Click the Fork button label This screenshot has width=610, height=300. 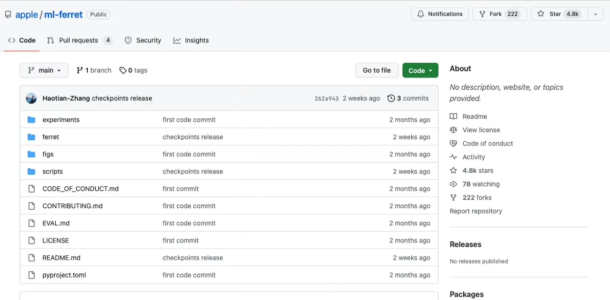(x=496, y=14)
